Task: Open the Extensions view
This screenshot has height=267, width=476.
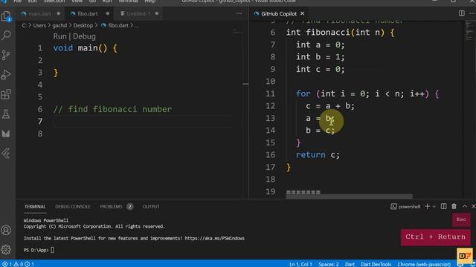Action: (x=6, y=94)
